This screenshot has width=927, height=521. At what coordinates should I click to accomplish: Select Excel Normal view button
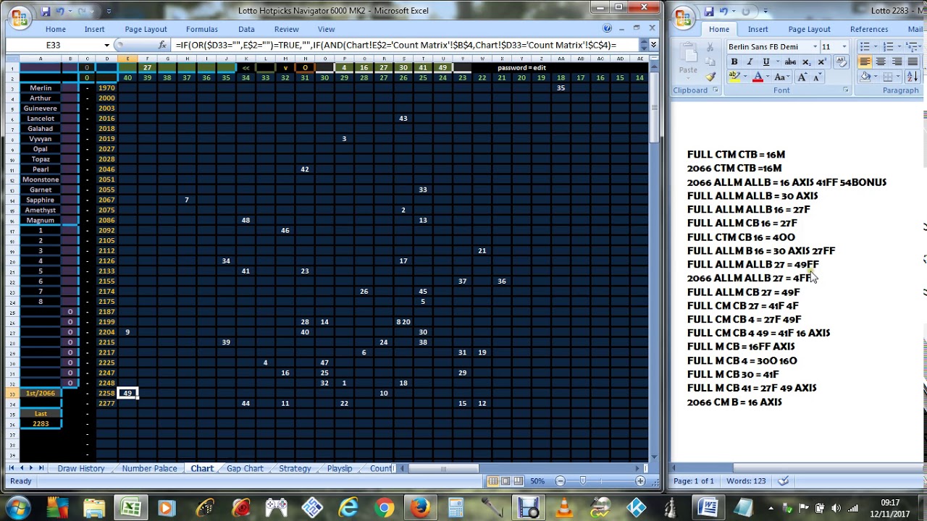493,481
